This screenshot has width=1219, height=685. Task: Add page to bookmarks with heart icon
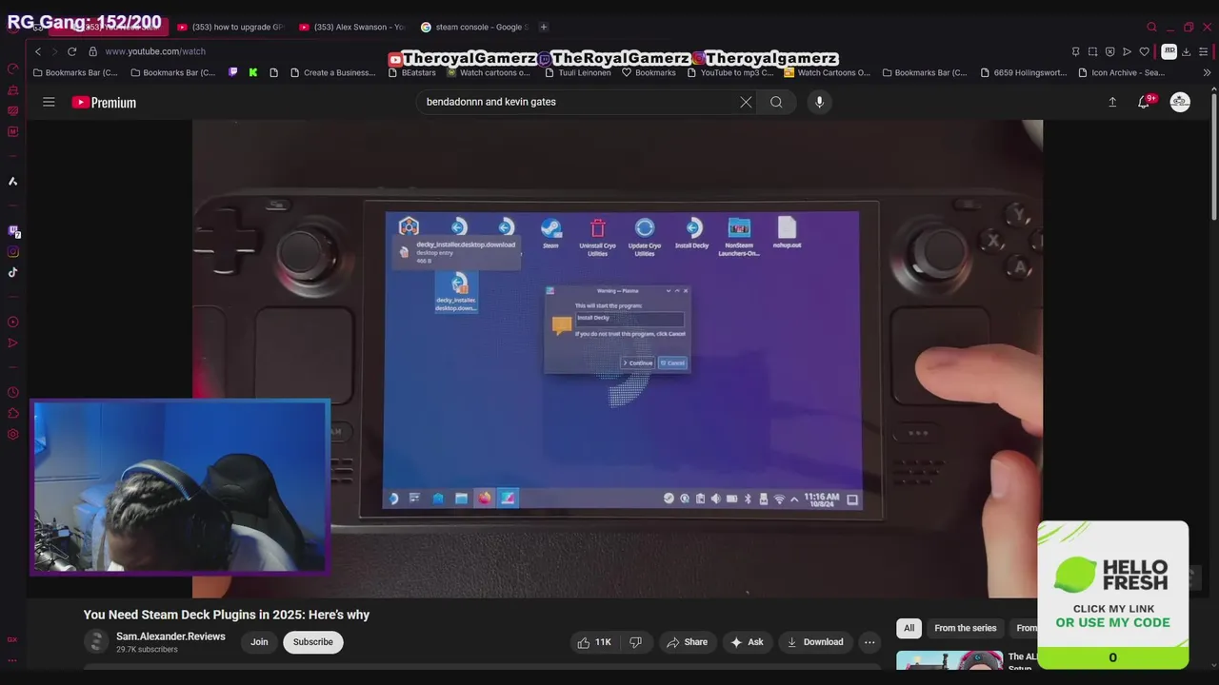pos(1144,51)
